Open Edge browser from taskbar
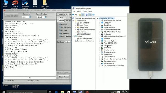The width and height of the screenshot is (166, 93). point(56,92)
